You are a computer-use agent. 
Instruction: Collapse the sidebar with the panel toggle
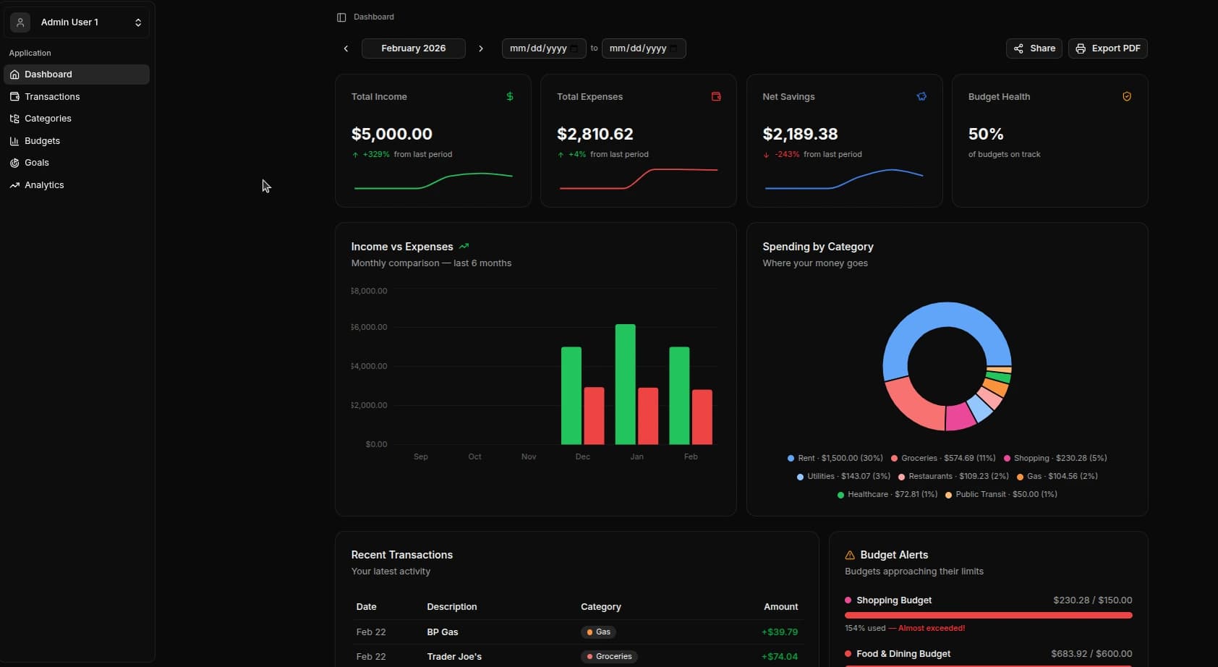click(339, 17)
